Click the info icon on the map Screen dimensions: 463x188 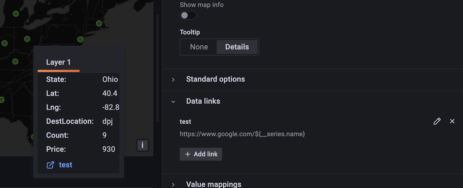143,145
